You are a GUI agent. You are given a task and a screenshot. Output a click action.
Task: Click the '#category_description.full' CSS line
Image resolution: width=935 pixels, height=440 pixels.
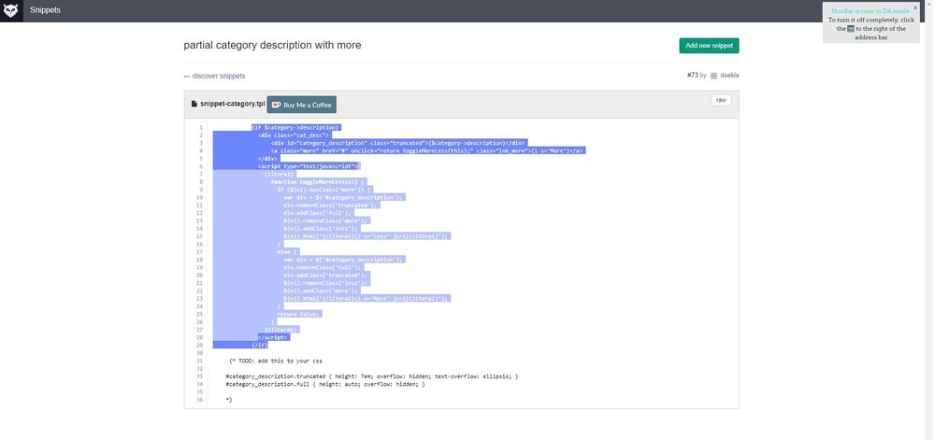click(x=325, y=384)
